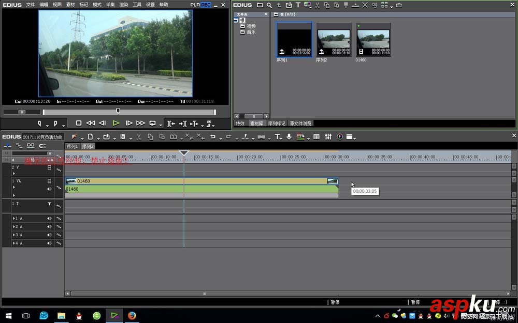This screenshot has width=518, height=323.
Task: Click the Stop button in player
Action: (79, 124)
